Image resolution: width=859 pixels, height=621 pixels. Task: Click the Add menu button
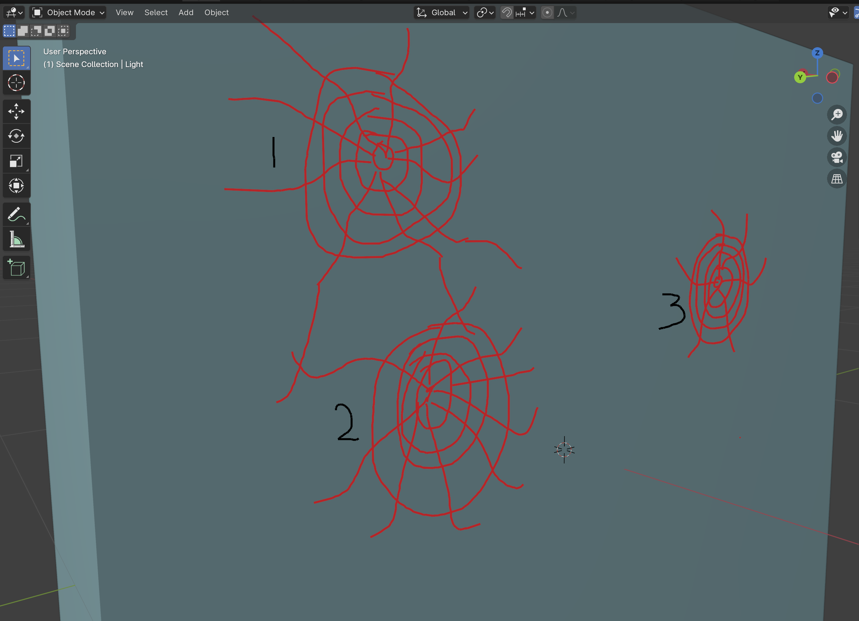185,12
